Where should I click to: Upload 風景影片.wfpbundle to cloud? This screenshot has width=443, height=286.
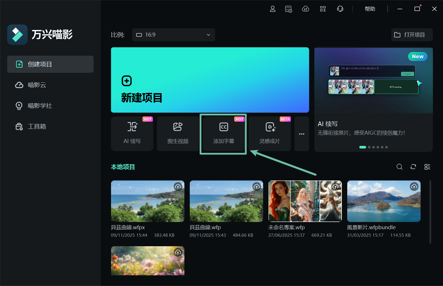[x=414, y=187]
